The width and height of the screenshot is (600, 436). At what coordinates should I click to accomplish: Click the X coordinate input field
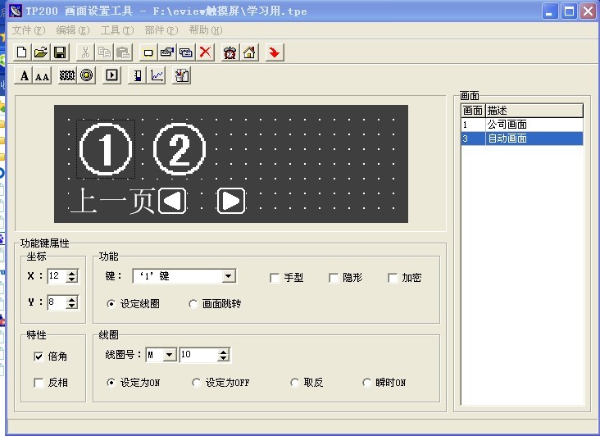57,276
